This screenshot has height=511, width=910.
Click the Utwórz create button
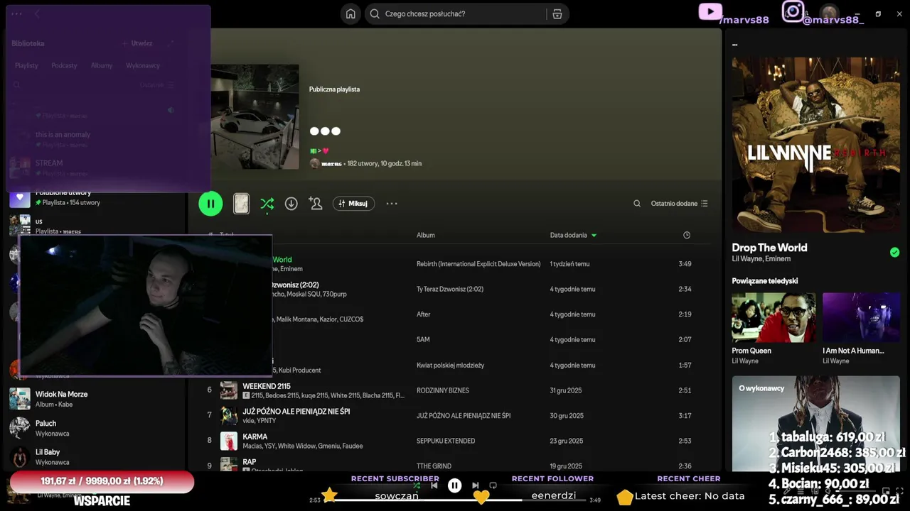[x=136, y=43]
